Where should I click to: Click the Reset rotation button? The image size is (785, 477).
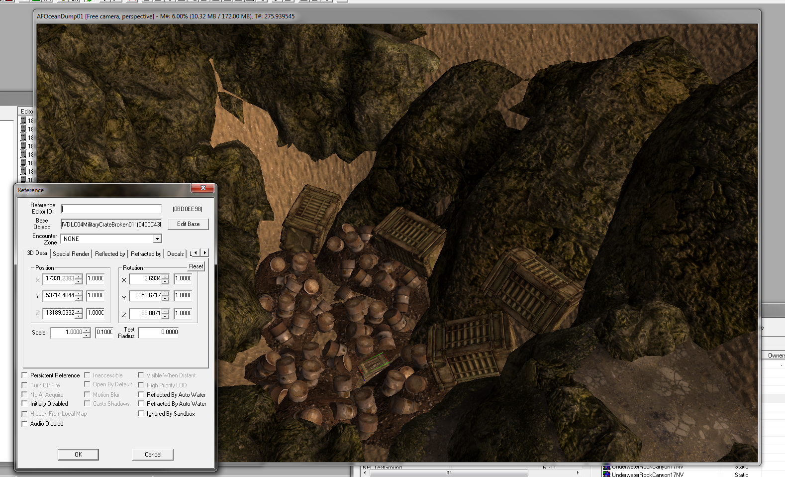196,266
